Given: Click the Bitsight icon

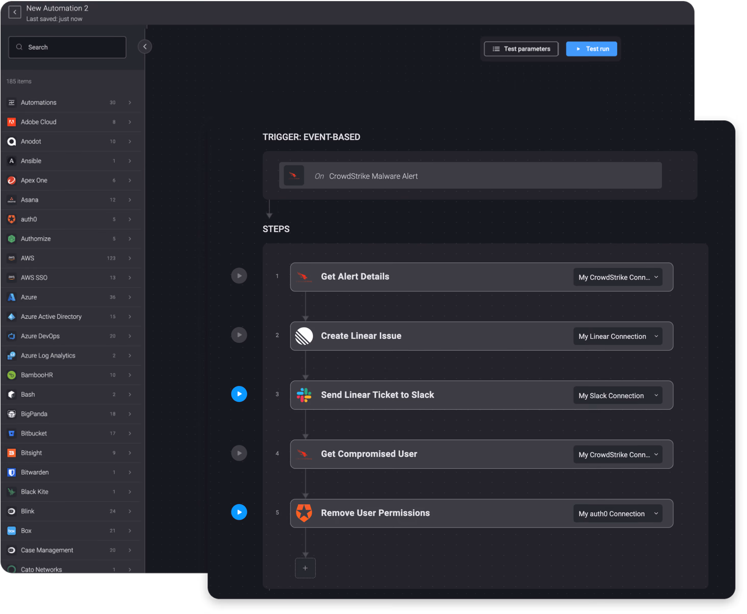Looking at the screenshot, I should [x=12, y=453].
